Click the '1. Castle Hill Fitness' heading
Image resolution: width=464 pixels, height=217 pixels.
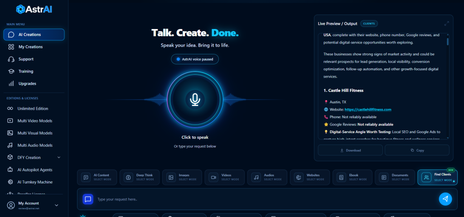(x=343, y=90)
